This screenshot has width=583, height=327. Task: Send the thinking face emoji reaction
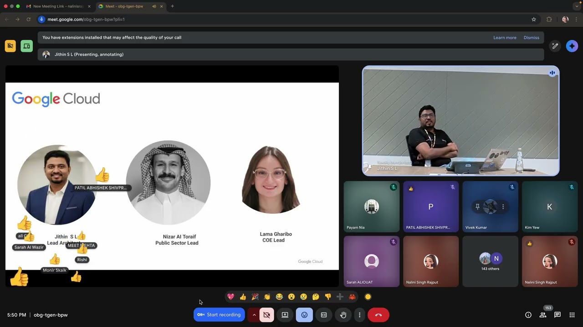coord(316,297)
